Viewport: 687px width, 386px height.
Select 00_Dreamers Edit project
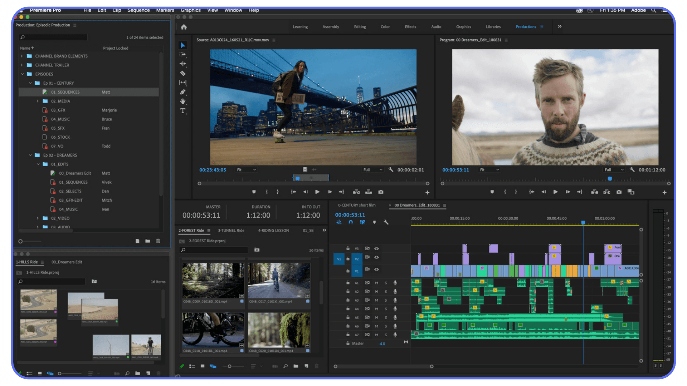tap(89, 173)
